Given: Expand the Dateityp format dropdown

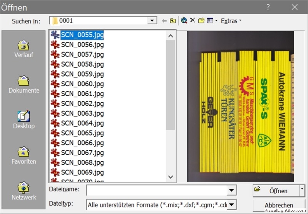Looking at the screenshot, I should pos(231,205).
